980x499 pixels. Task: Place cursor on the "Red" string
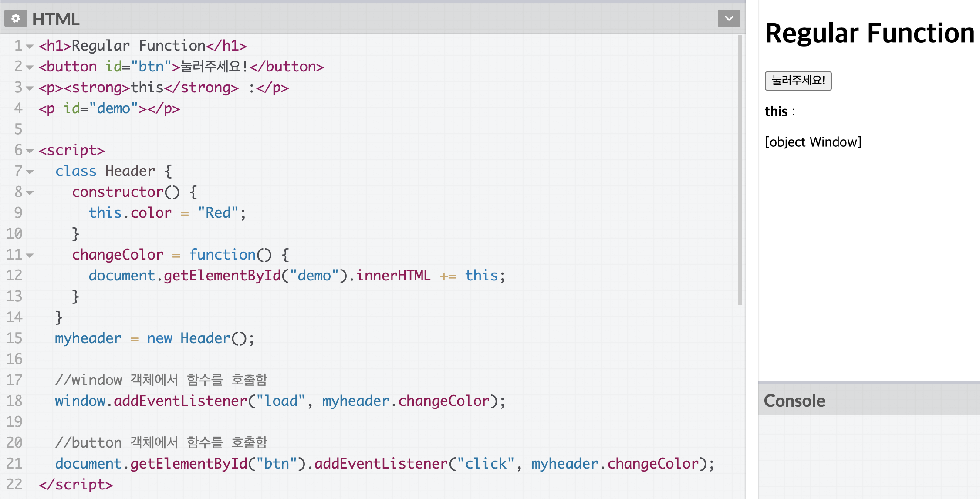tap(218, 213)
